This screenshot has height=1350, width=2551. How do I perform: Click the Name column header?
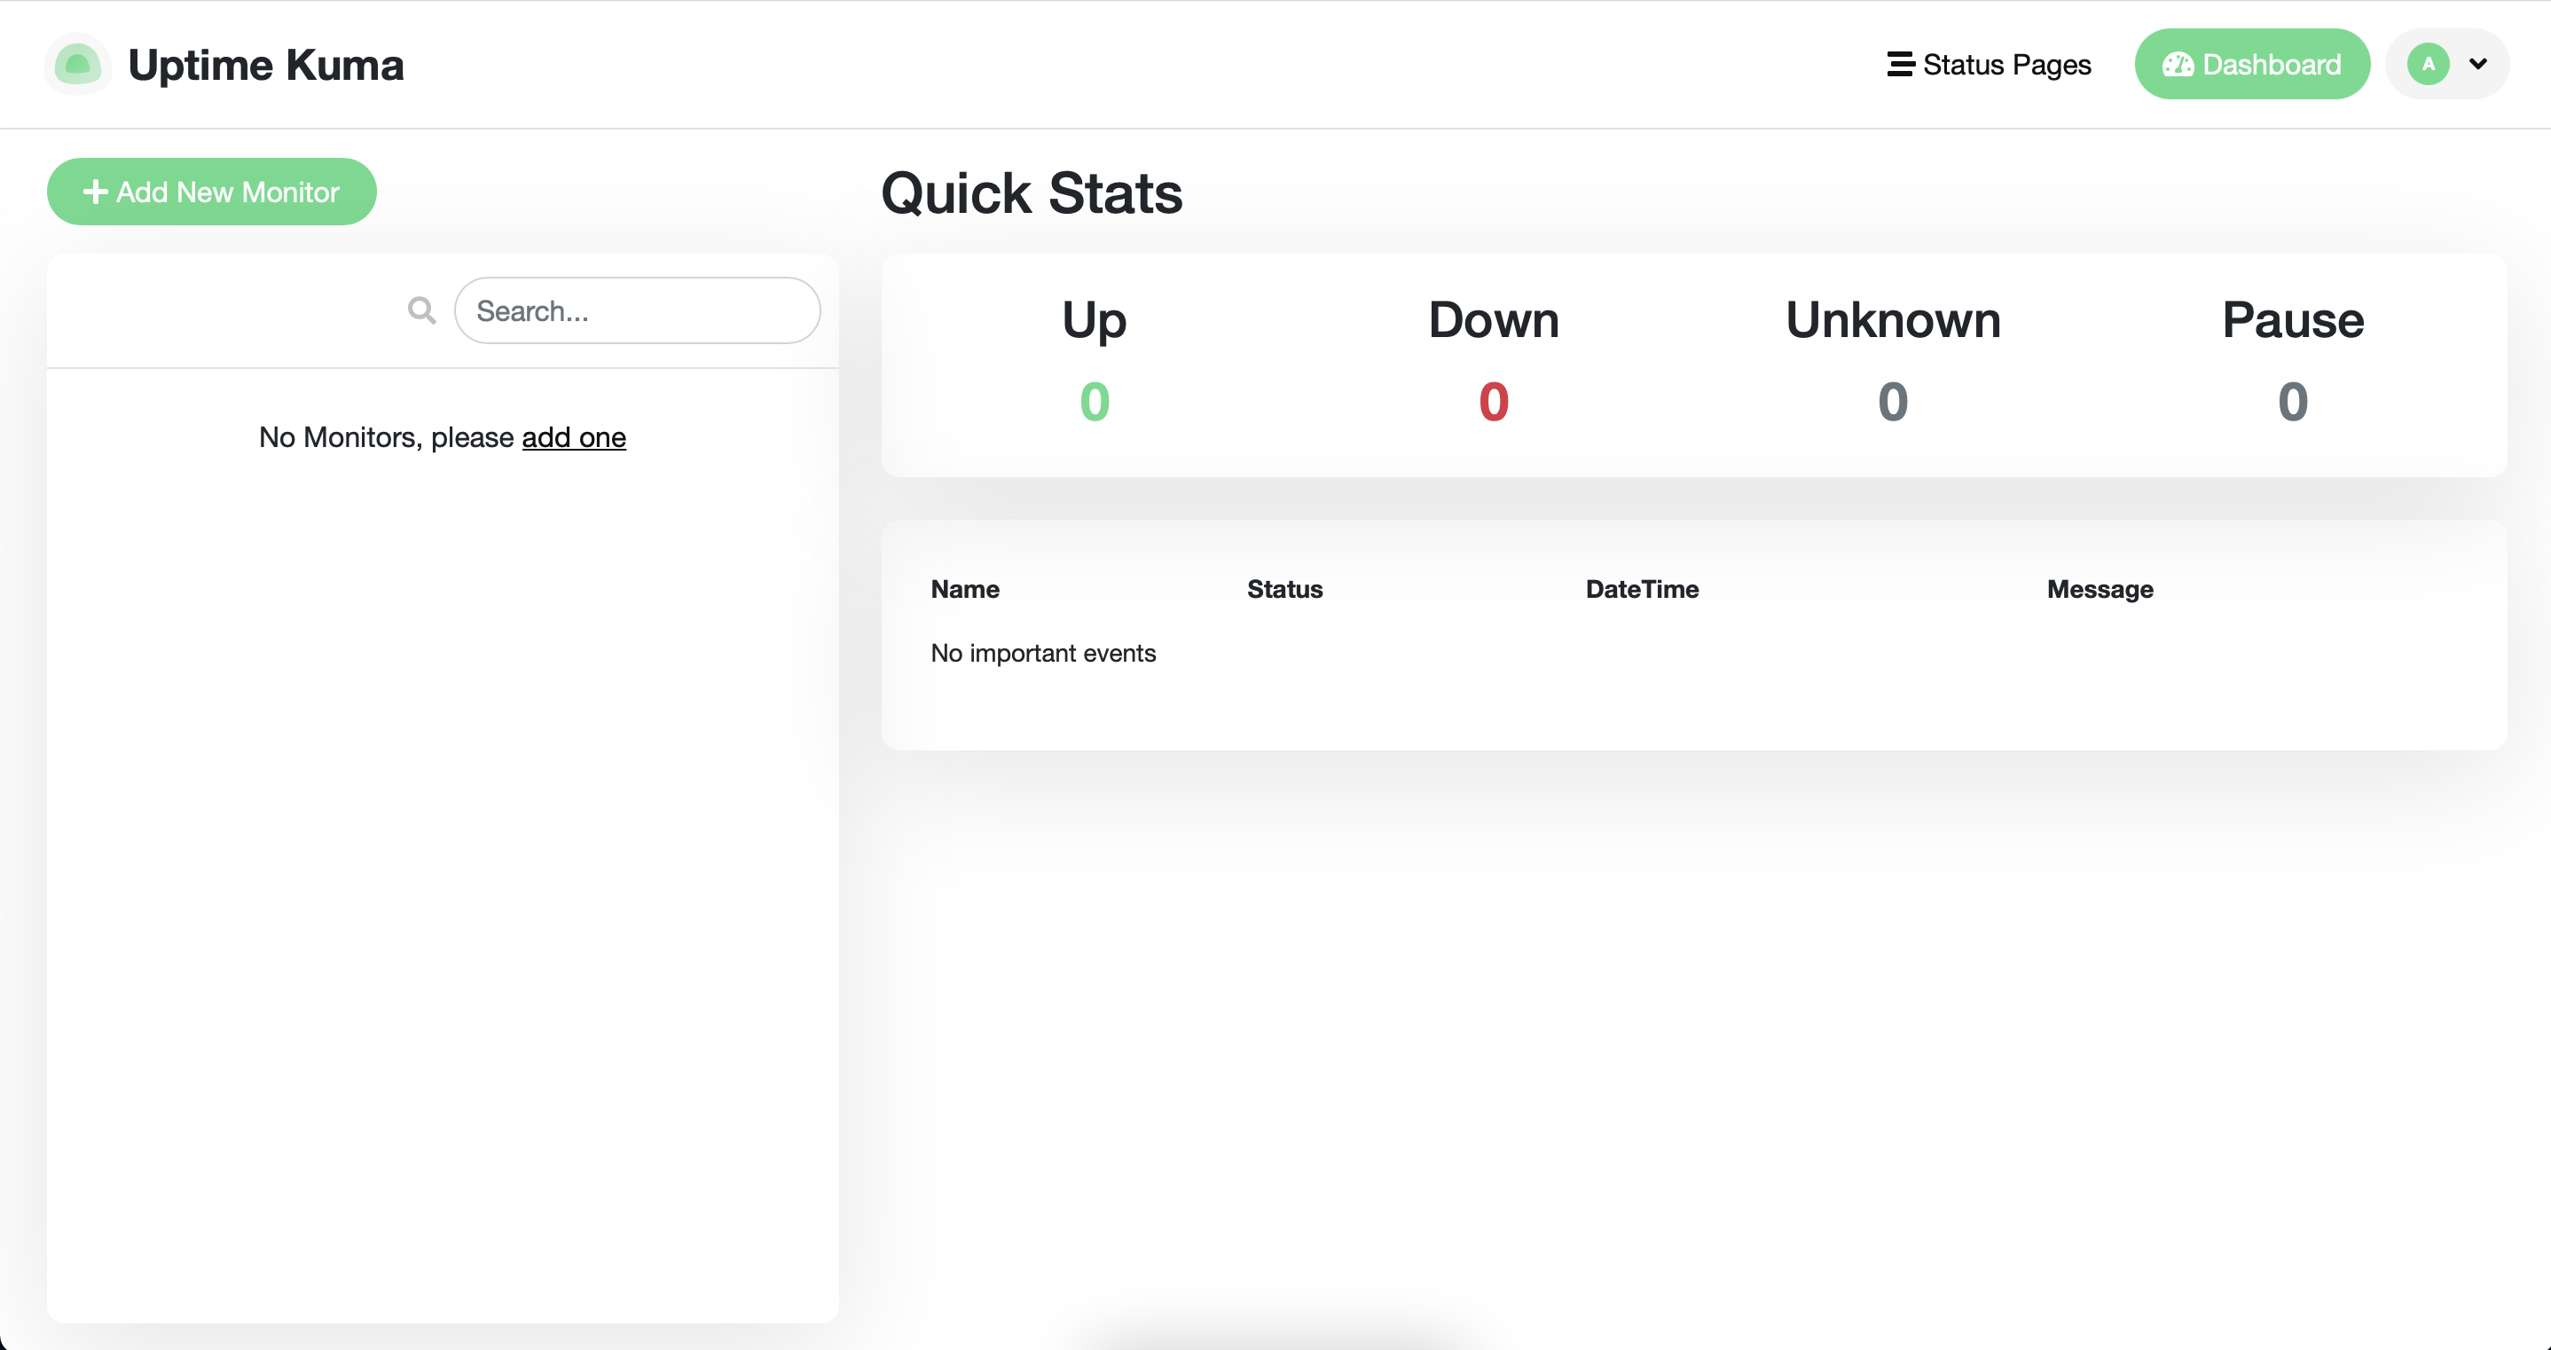pyautogui.click(x=963, y=588)
